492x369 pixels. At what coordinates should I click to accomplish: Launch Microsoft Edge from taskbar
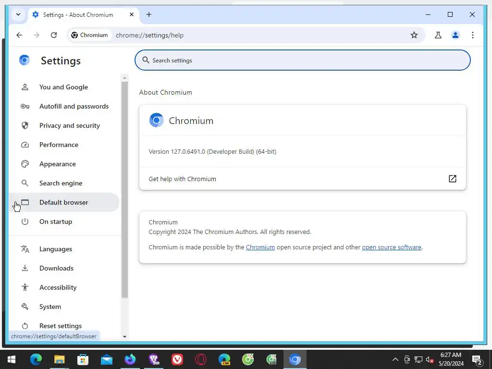(x=36, y=359)
